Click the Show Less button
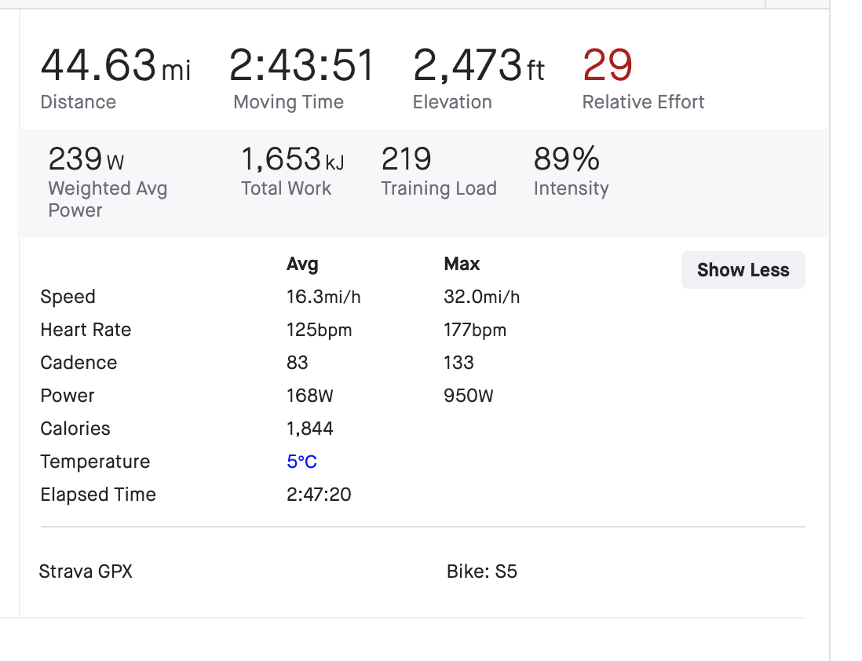Viewport: 862px width, 661px height. tap(743, 270)
